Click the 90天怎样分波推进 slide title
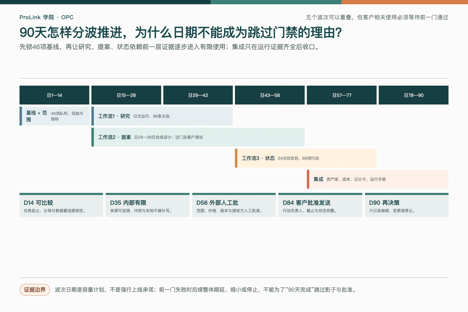Image resolution: width=468 pixels, height=312 pixels. [181, 33]
